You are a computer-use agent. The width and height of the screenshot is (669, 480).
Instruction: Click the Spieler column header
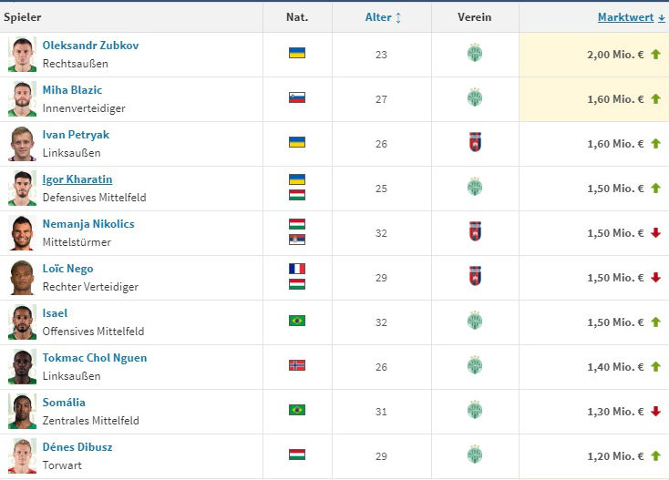pos(23,17)
